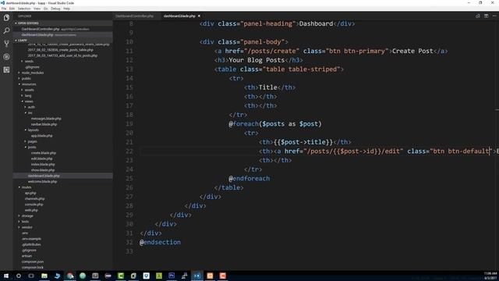Screen dimensions: 499x281
Task: Expand the storage folder
Action: tap(27, 216)
